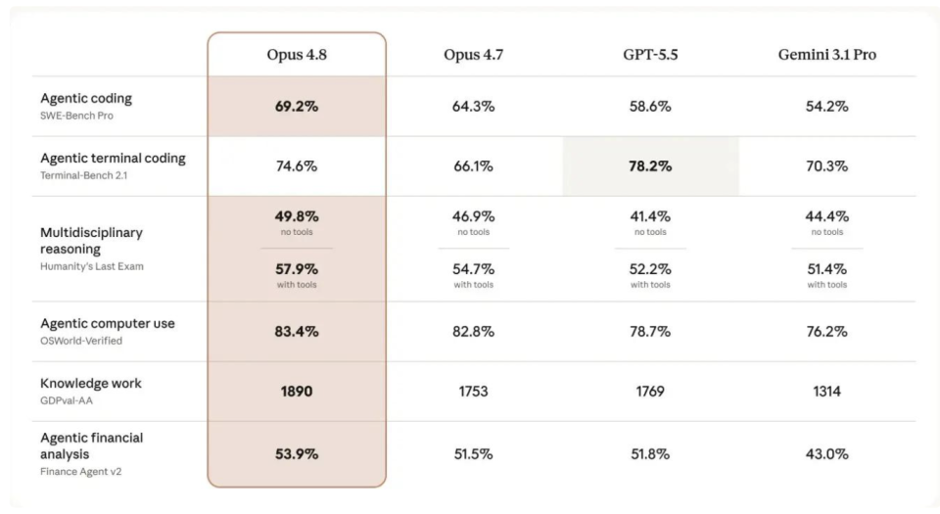Image resolution: width=940 pixels, height=514 pixels.
Task: Click the 1314 Gemini knowledge work score
Action: click(826, 392)
